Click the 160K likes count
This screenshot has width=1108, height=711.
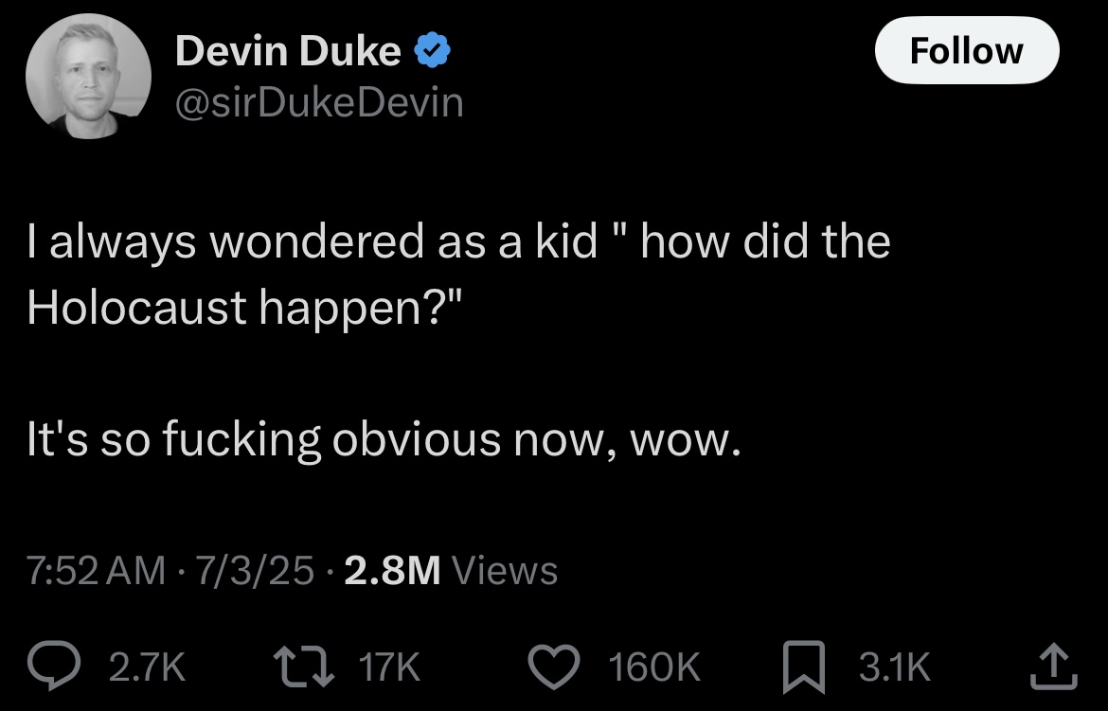654,667
